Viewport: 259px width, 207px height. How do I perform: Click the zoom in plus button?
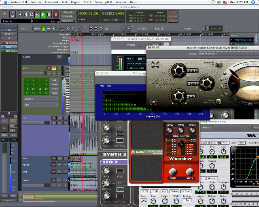click(96, 29)
